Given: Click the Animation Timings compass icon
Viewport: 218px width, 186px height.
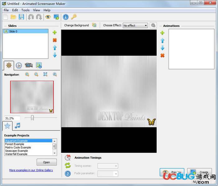Looking at the screenshot, I should tap(68, 158).
